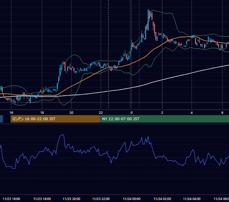Click the small blue session block at far left
The width and height of the screenshot is (229, 202).
pos(1,119)
